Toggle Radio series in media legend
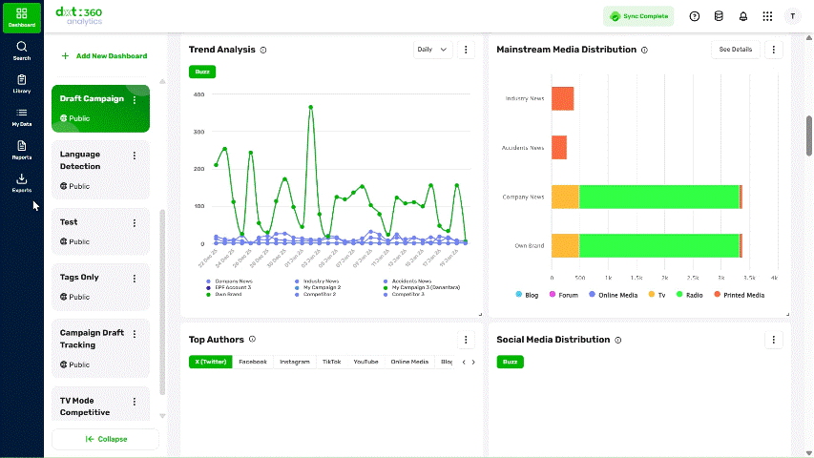 tap(689, 295)
